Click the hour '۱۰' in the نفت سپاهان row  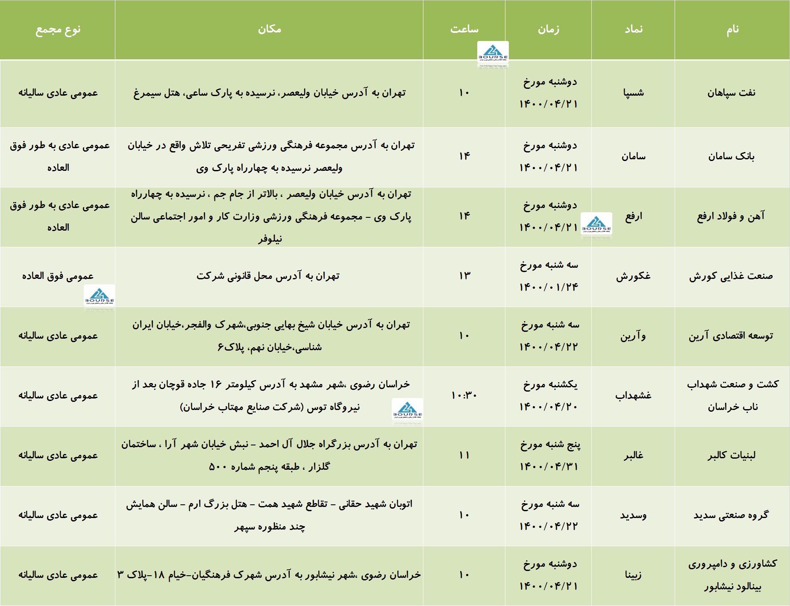pos(464,93)
